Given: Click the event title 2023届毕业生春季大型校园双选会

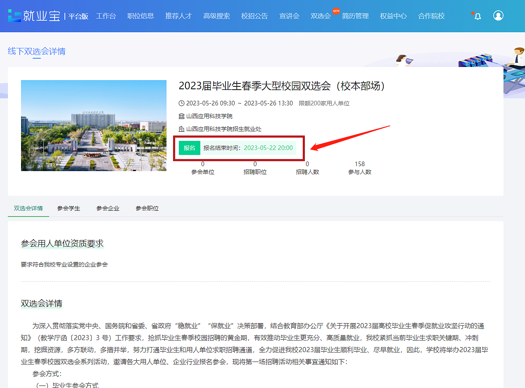Looking at the screenshot, I should [283, 86].
